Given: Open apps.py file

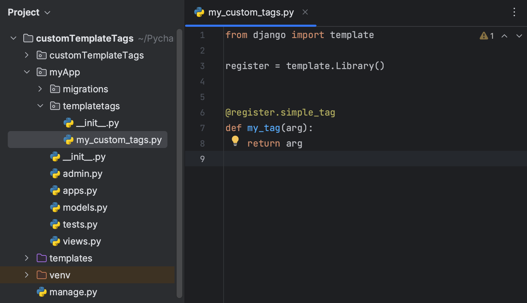Looking at the screenshot, I should (x=80, y=190).
